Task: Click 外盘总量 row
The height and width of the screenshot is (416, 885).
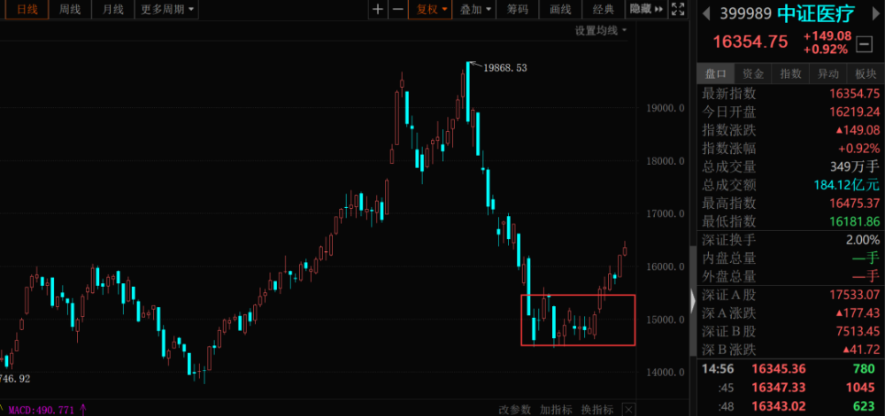Action: point(790,276)
